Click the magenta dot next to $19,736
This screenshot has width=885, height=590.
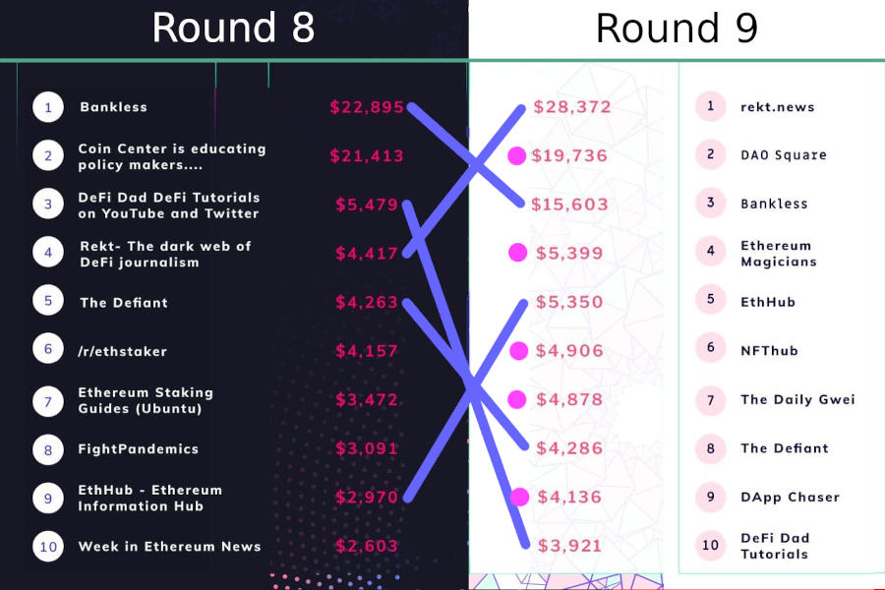(x=516, y=155)
